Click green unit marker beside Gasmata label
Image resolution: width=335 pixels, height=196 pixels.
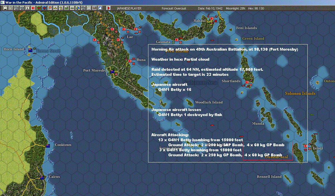coord(173,42)
